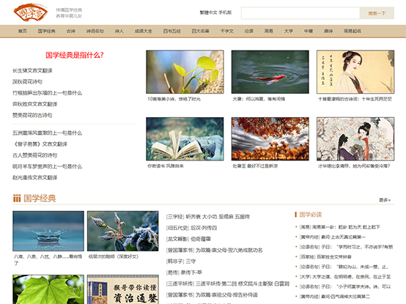Open 赞美荷花的古诗句 link
The image size is (406, 304).
point(32,115)
